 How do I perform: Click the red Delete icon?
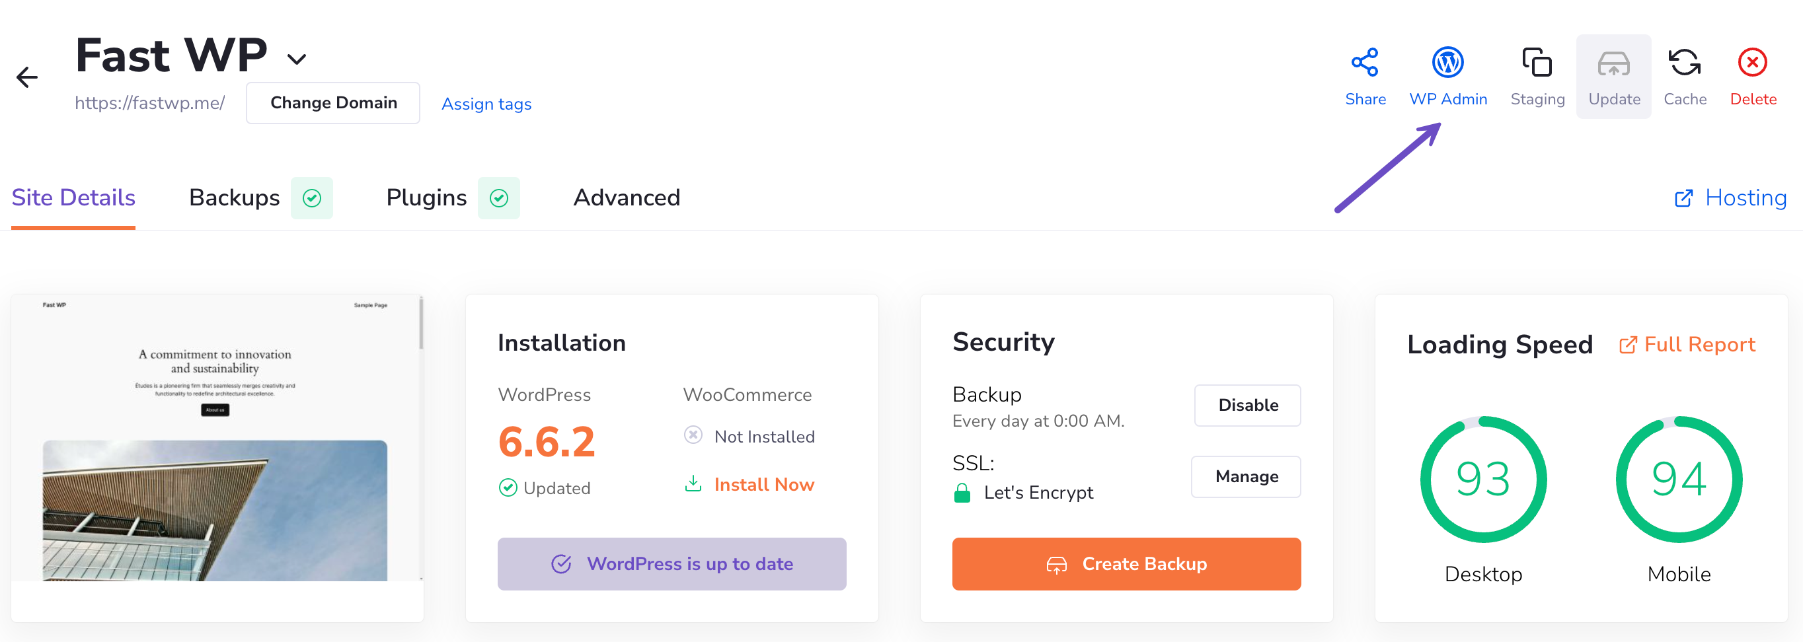pos(1752,63)
